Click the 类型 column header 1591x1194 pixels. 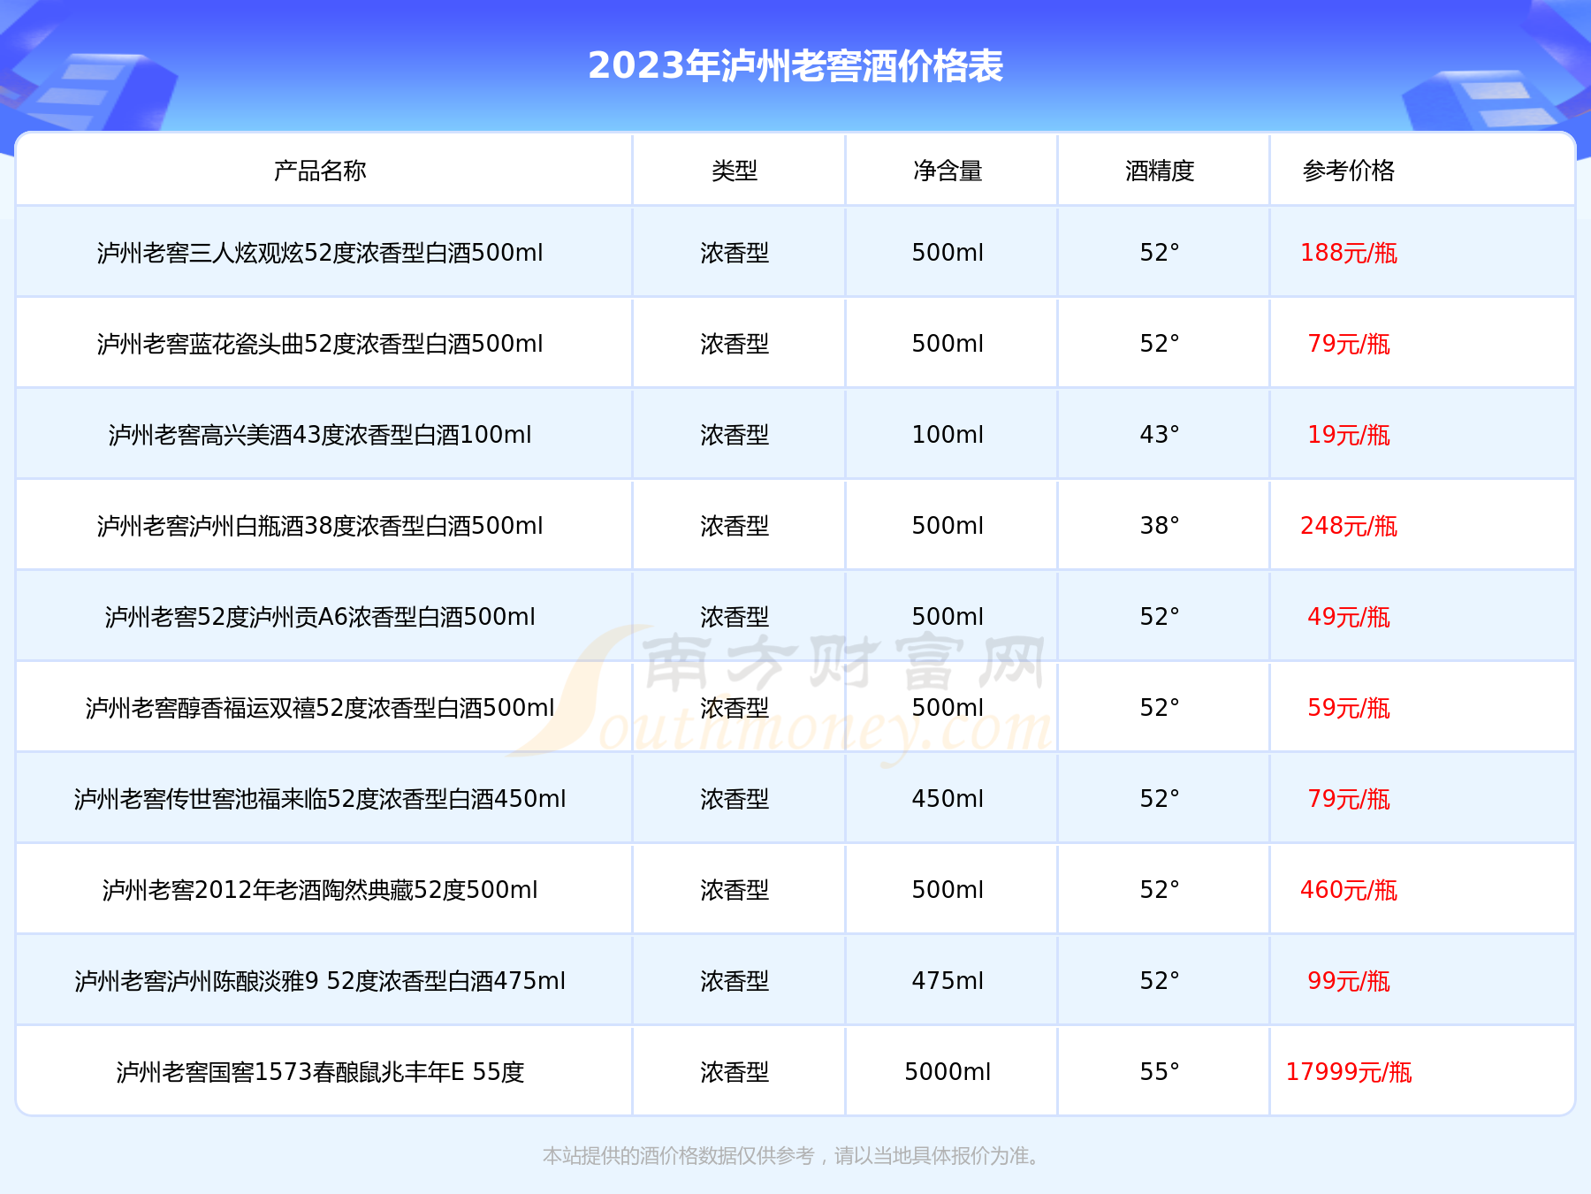735,171
